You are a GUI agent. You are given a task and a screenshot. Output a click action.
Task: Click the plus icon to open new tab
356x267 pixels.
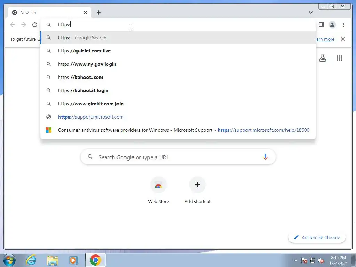click(98, 13)
